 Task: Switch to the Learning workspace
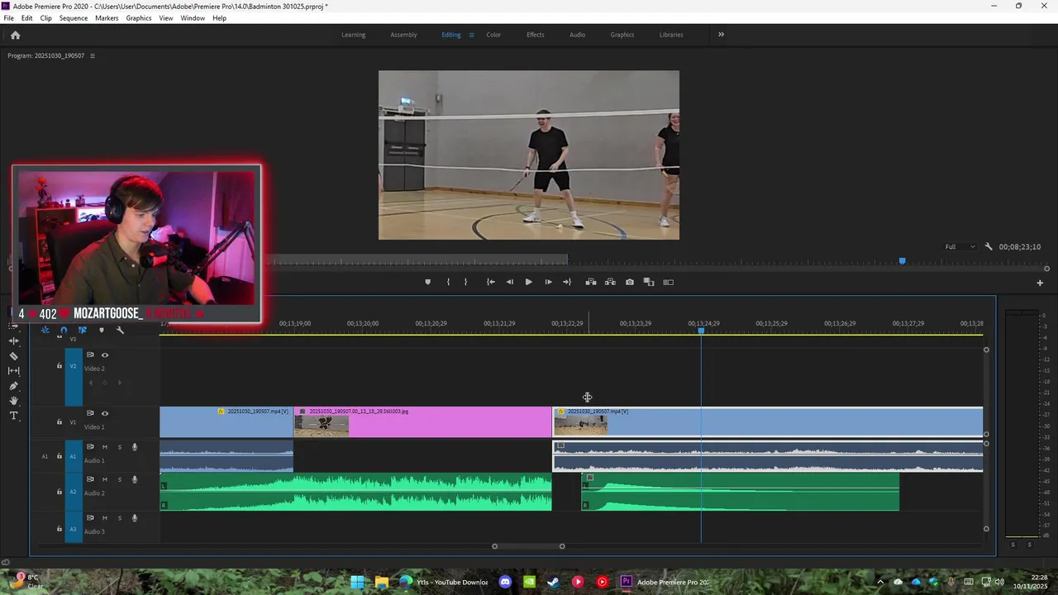[x=353, y=35]
